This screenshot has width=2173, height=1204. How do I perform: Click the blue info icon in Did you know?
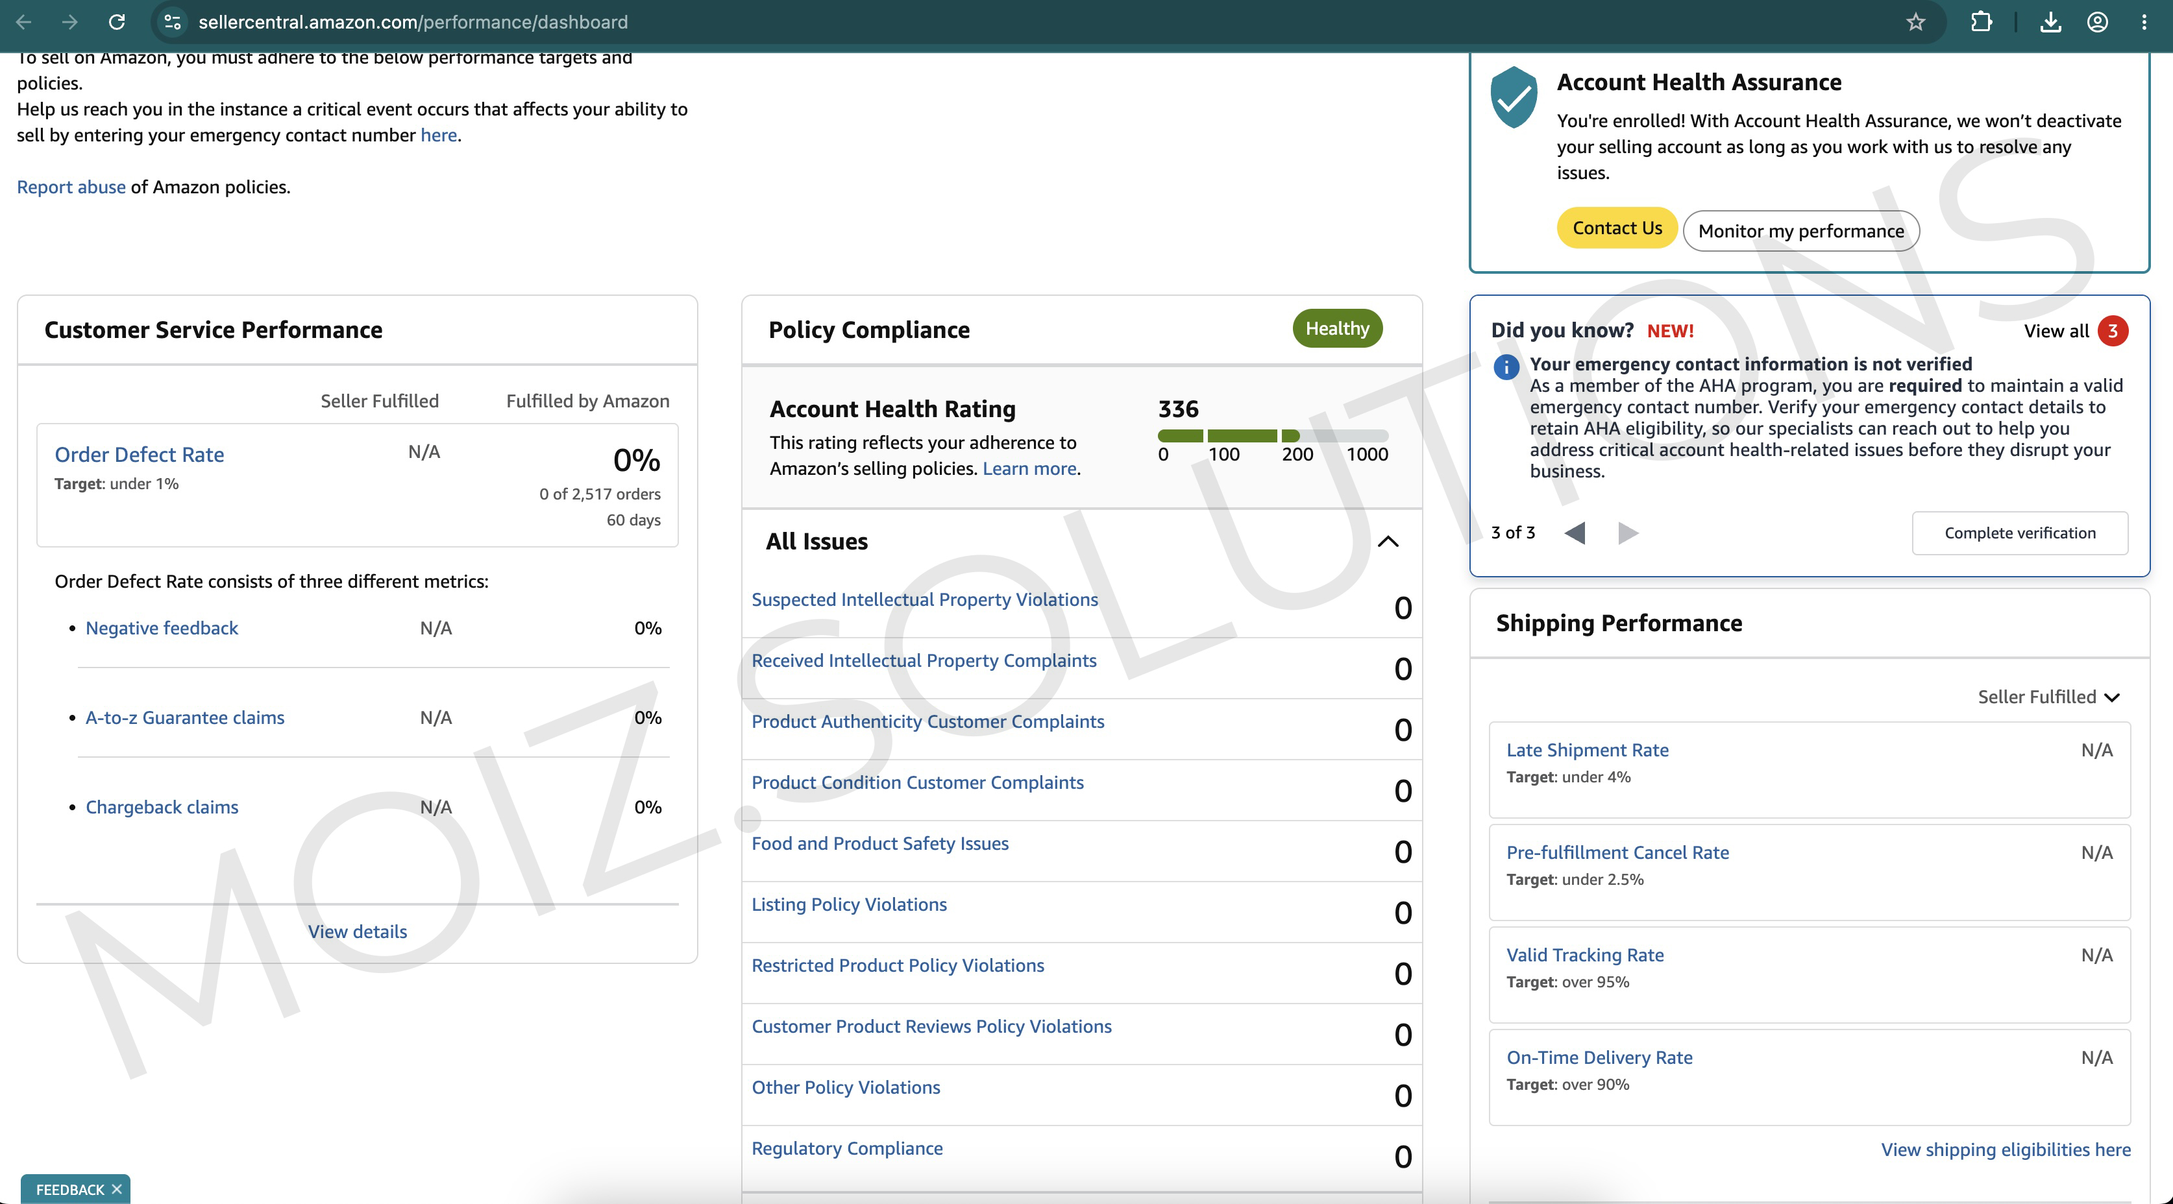coord(1506,367)
